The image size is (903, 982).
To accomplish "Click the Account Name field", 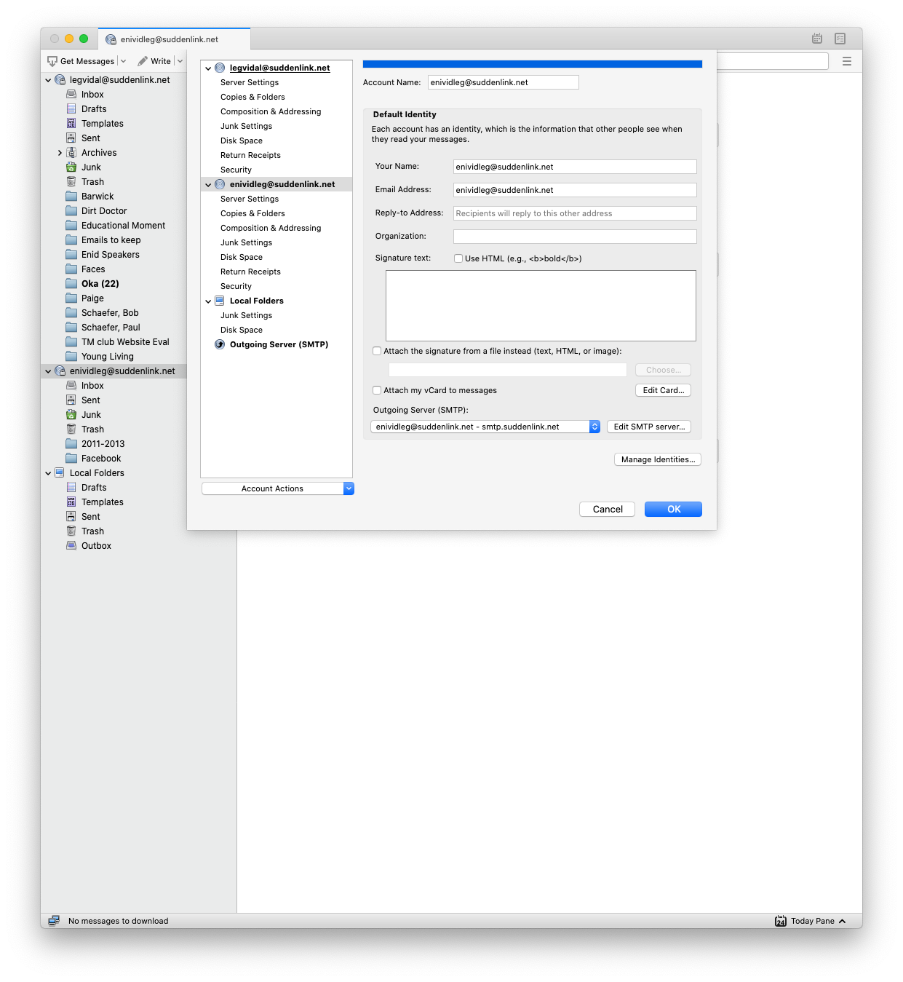I will [x=503, y=82].
